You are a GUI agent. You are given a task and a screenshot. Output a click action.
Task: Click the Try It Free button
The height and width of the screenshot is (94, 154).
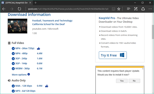113,55
